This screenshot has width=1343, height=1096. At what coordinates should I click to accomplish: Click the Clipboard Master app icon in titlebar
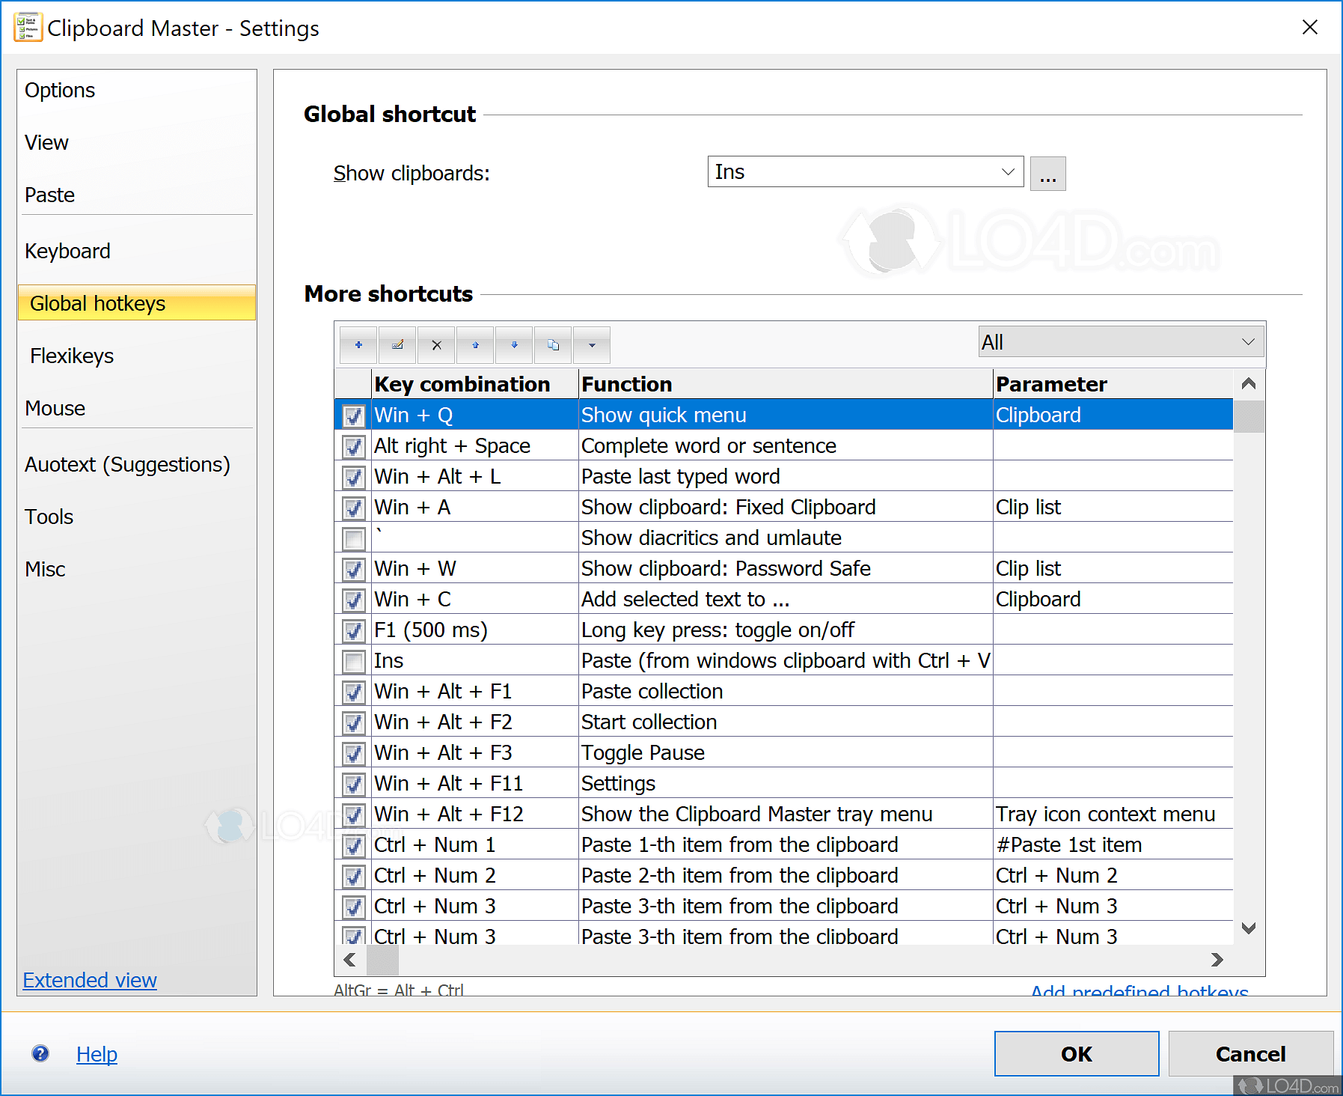[27, 27]
